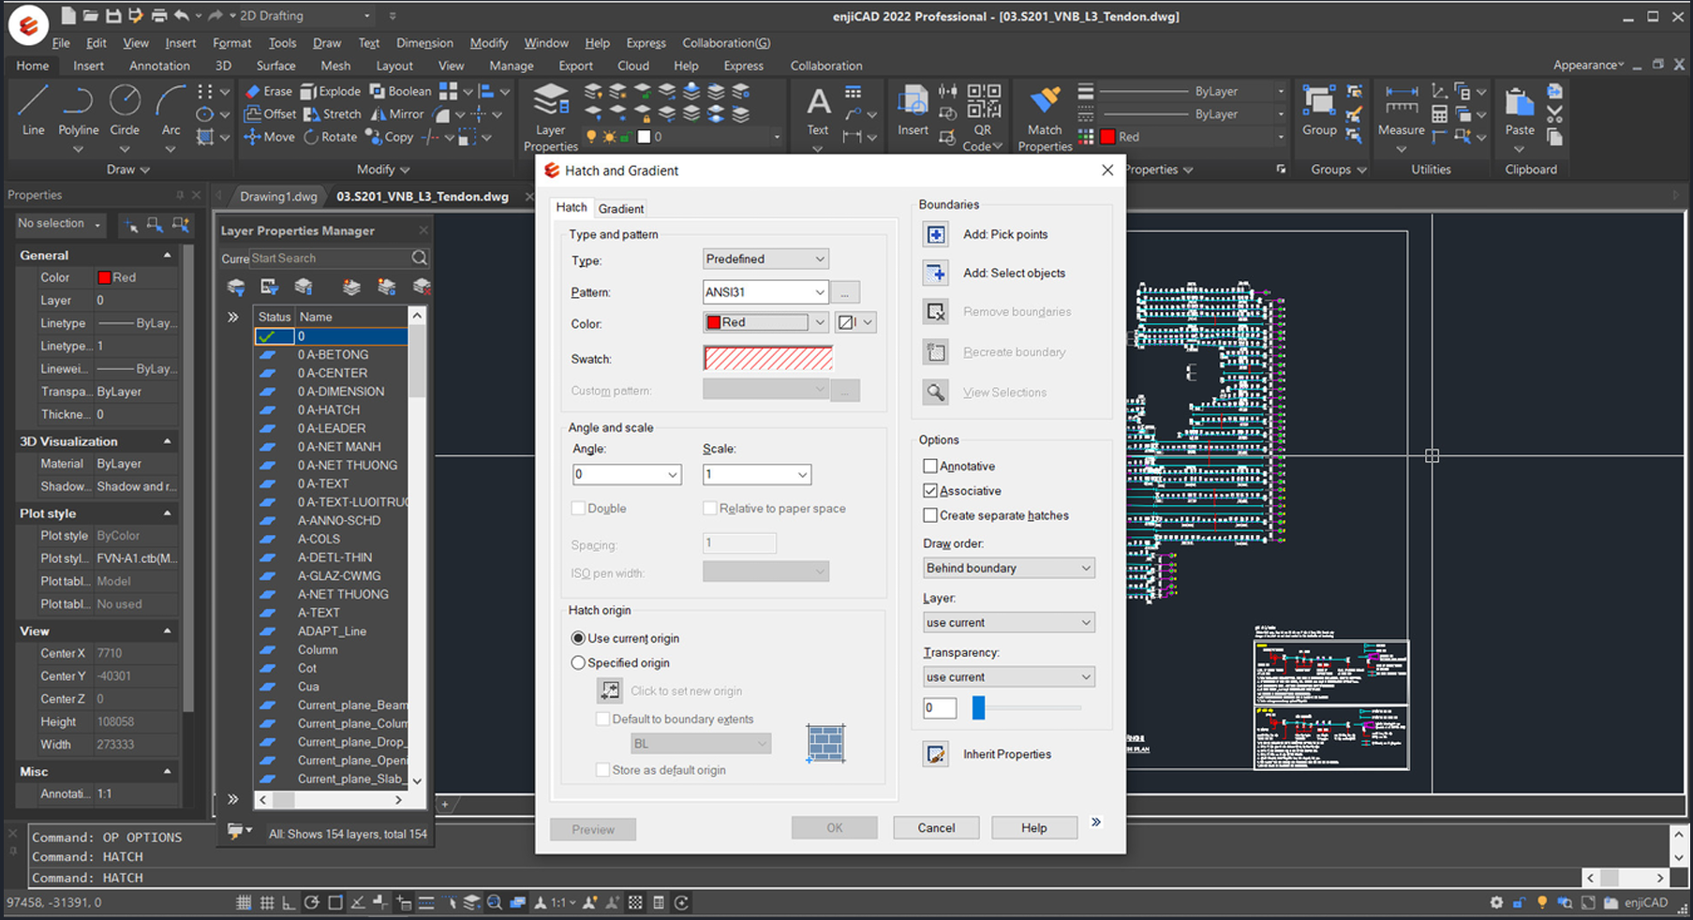Select the Polyline tool in ribbon

tap(79, 111)
